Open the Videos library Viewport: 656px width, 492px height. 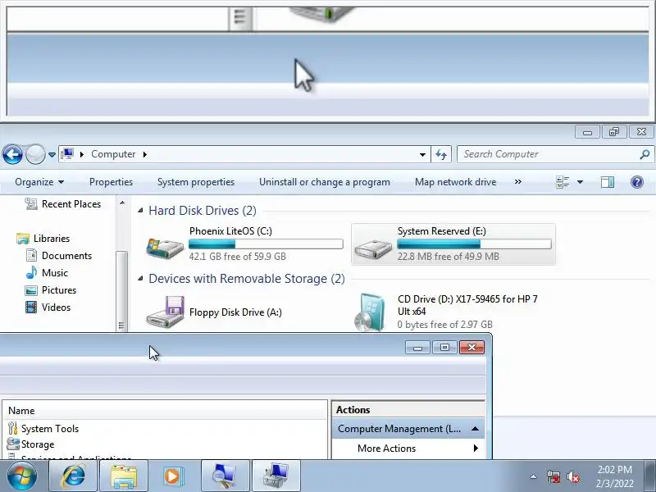click(x=48, y=307)
